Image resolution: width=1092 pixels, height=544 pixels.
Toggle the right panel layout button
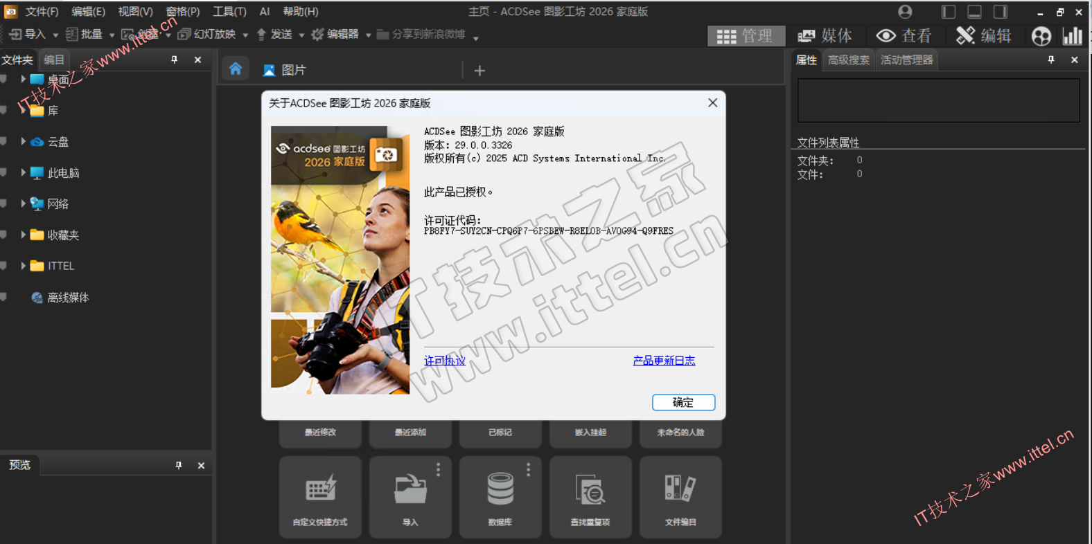[x=1000, y=12]
